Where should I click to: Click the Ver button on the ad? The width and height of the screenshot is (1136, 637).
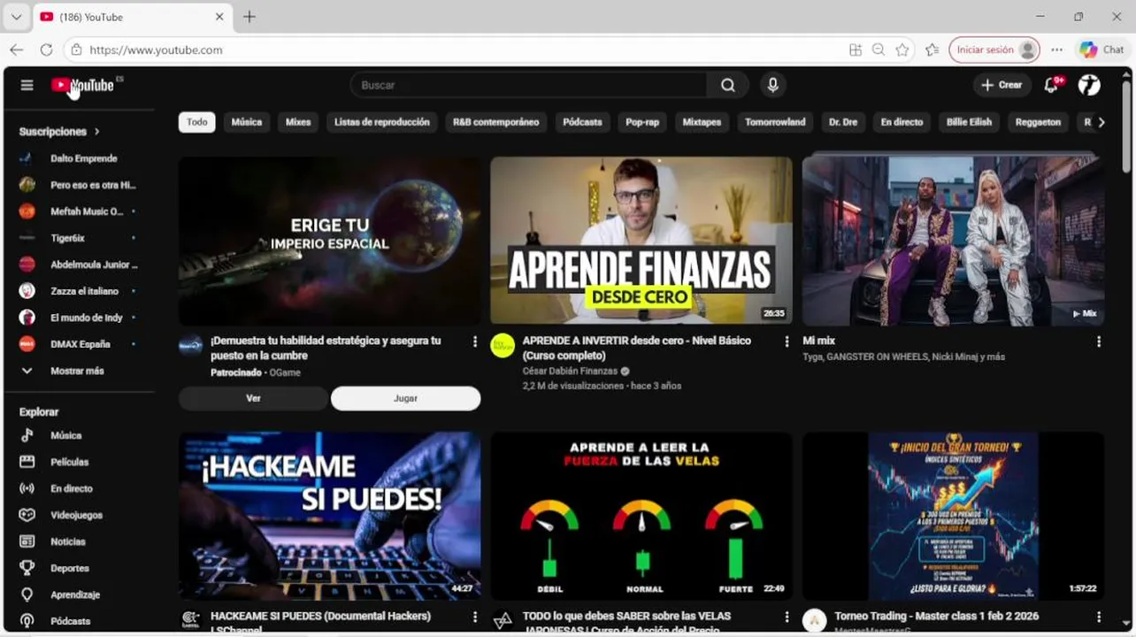[253, 398]
